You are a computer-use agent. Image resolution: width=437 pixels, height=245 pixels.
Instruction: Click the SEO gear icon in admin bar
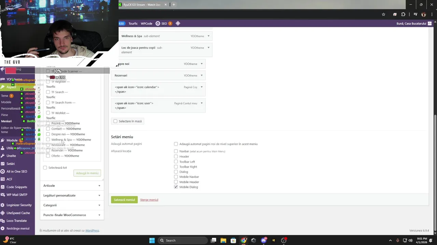[158, 23]
